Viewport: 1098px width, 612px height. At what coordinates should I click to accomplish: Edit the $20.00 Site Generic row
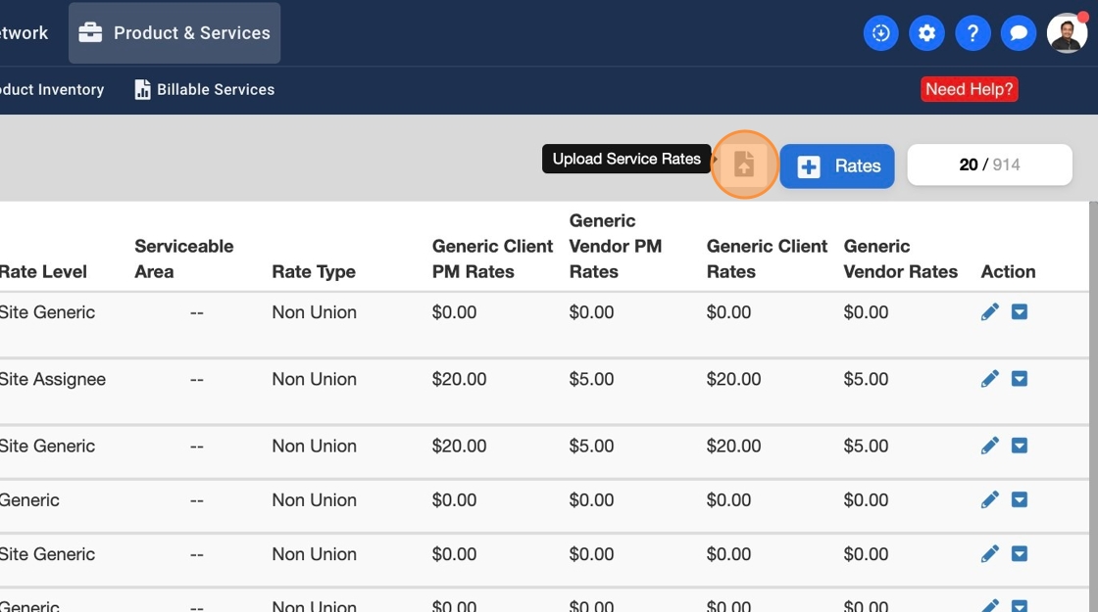[x=990, y=446]
